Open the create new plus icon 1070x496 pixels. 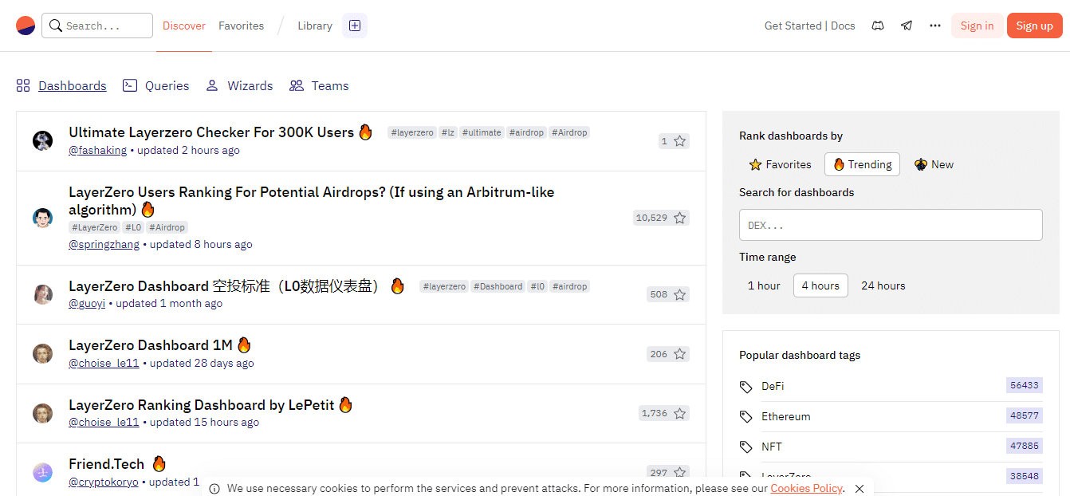click(x=354, y=25)
